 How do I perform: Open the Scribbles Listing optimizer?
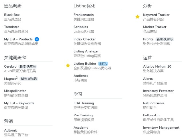84,29
